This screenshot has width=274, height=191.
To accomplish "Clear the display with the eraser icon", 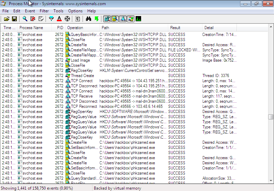I will 41,19.
